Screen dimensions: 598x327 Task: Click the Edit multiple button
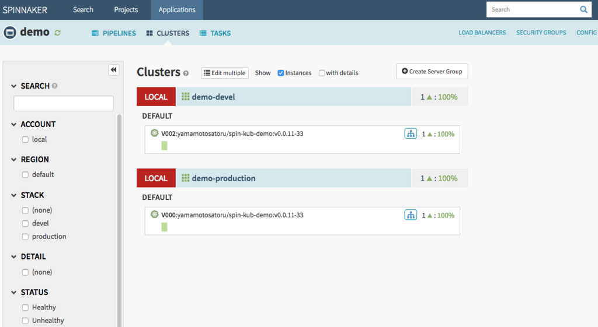225,73
